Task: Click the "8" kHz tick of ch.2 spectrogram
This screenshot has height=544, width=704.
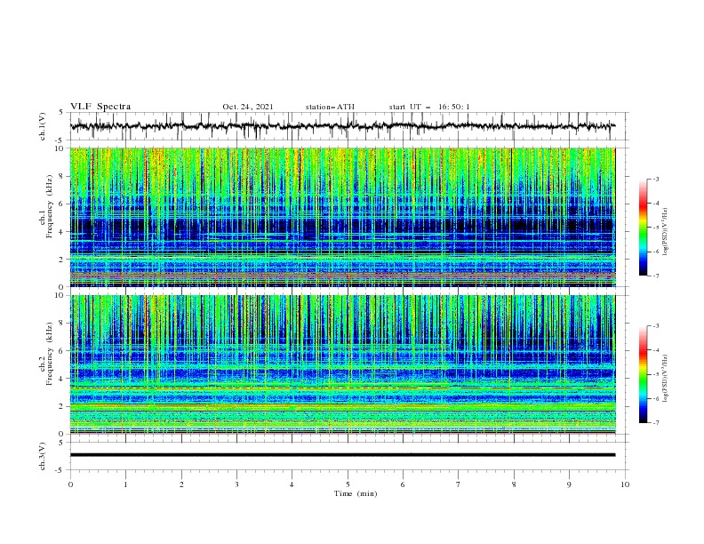Action: (63, 324)
